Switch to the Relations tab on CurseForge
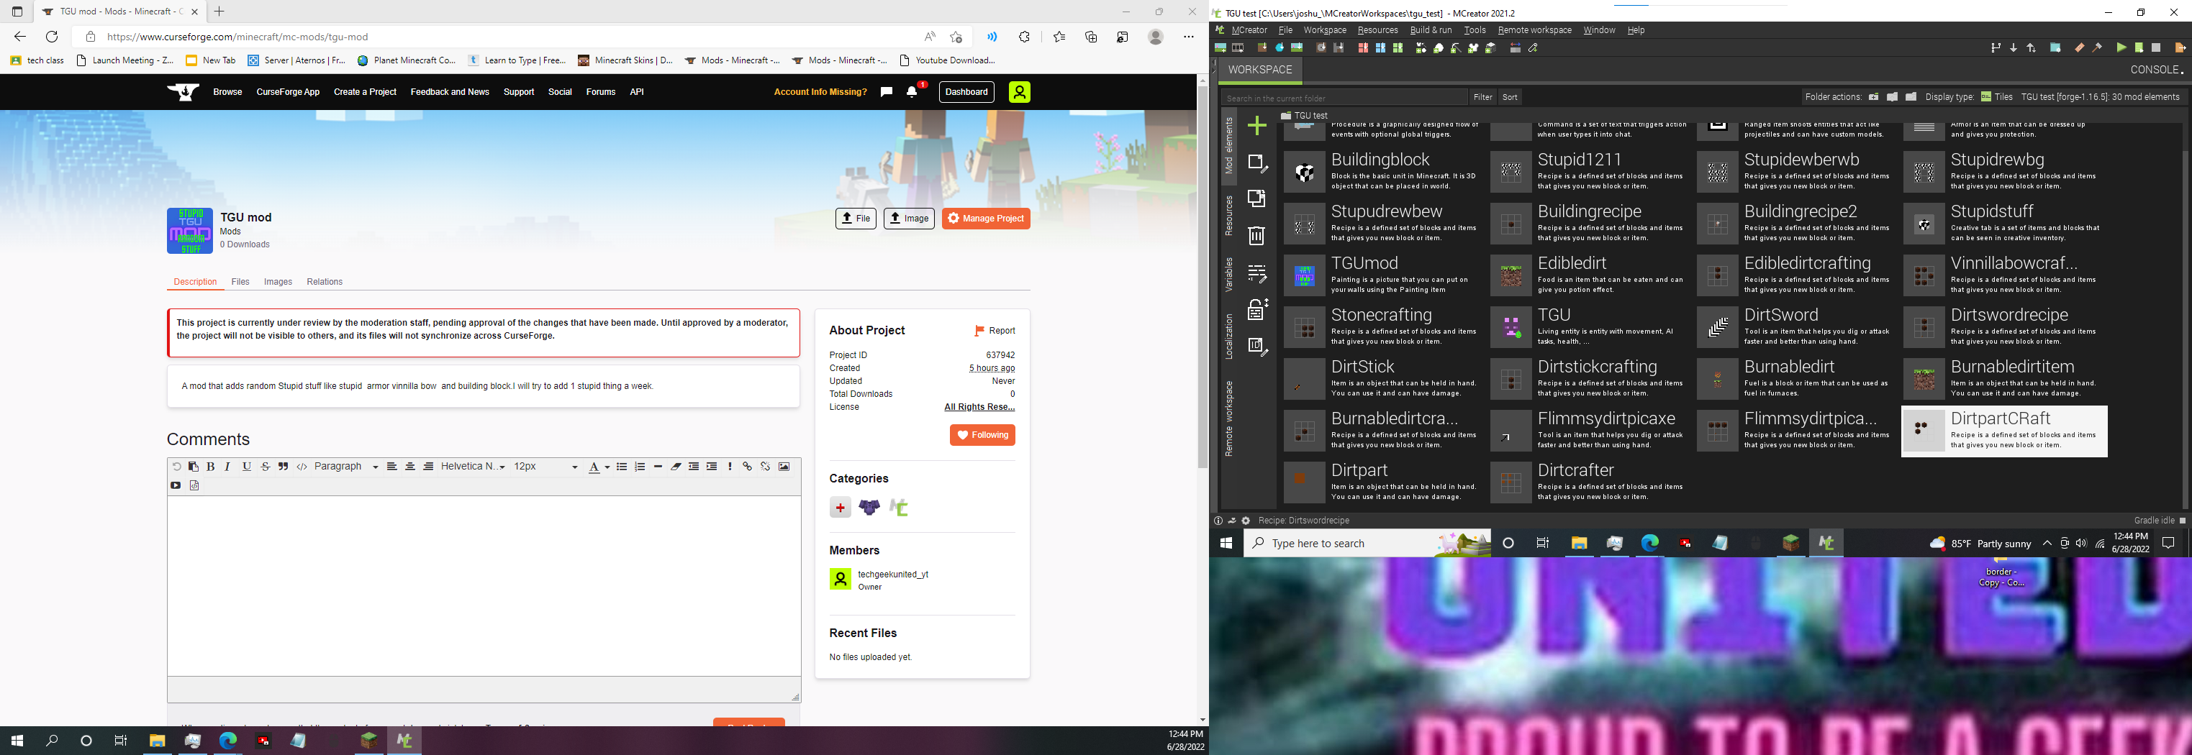 [325, 281]
